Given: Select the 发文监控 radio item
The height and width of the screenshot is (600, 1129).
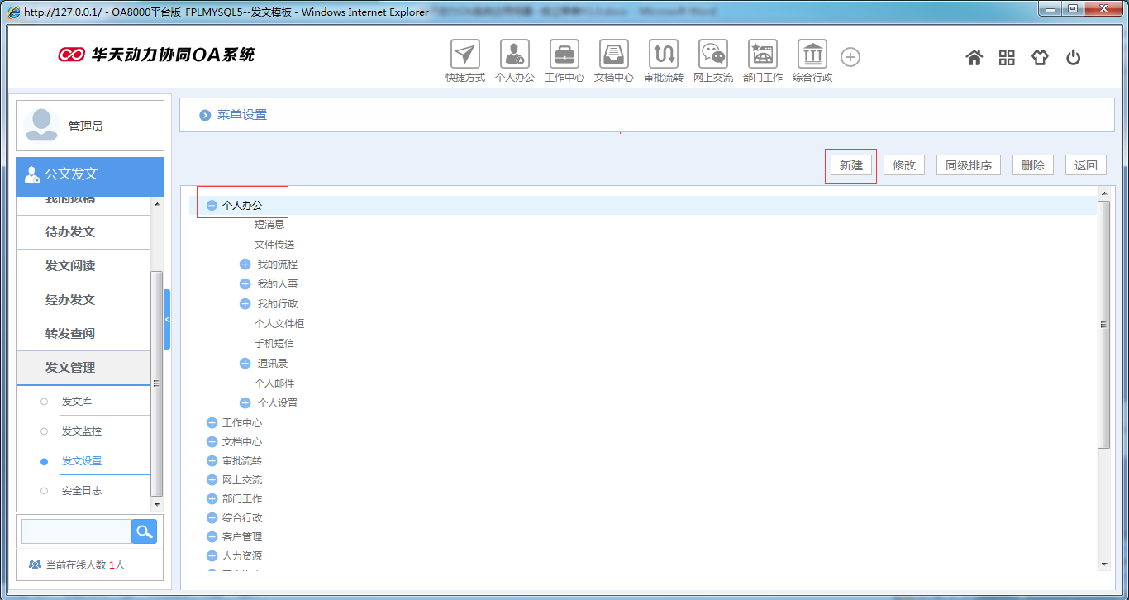Looking at the screenshot, I should tap(45, 431).
